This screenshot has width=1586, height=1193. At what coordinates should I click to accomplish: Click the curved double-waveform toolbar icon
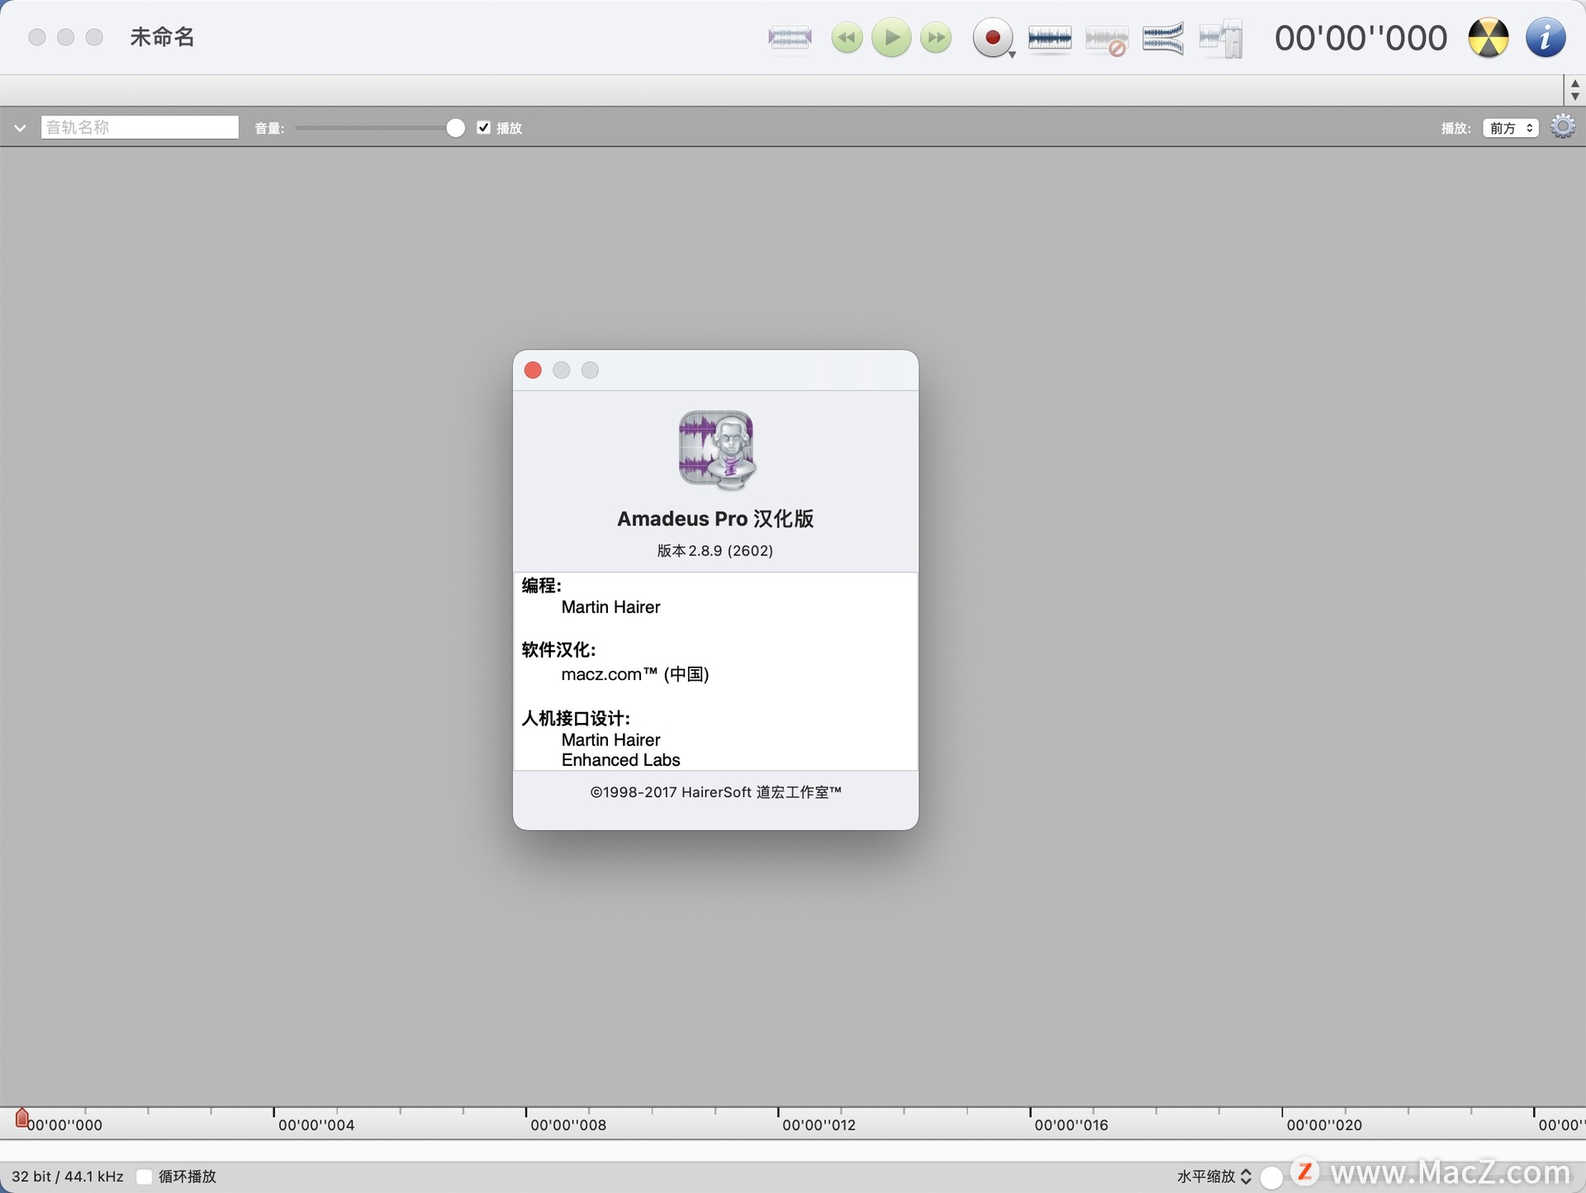pyautogui.click(x=1163, y=38)
